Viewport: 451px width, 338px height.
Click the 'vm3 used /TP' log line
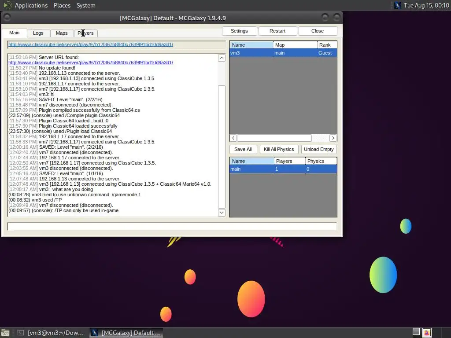click(x=35, y=200)
